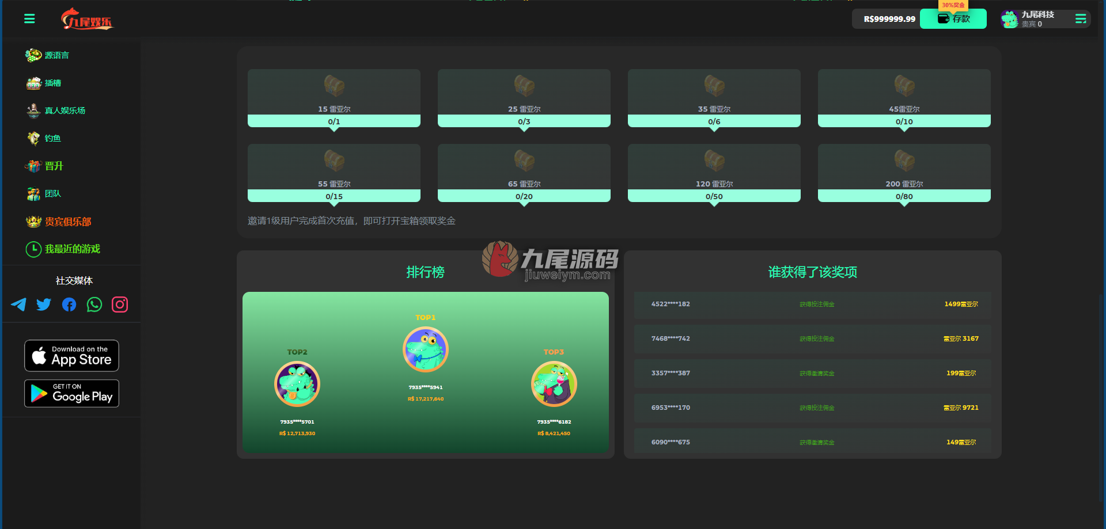Open 贵宾俱乐部 VIP club

coord(59,222)
